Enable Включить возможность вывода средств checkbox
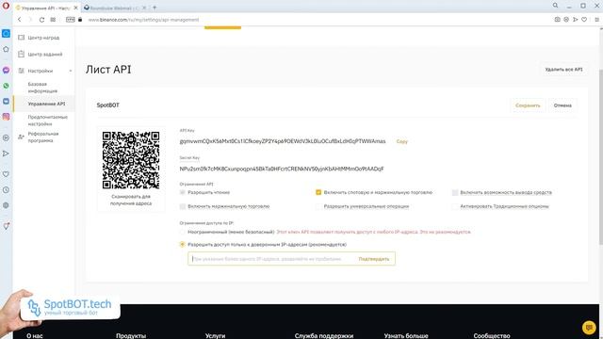This screenshot has height=339, width=603. (x=455, y=192)
